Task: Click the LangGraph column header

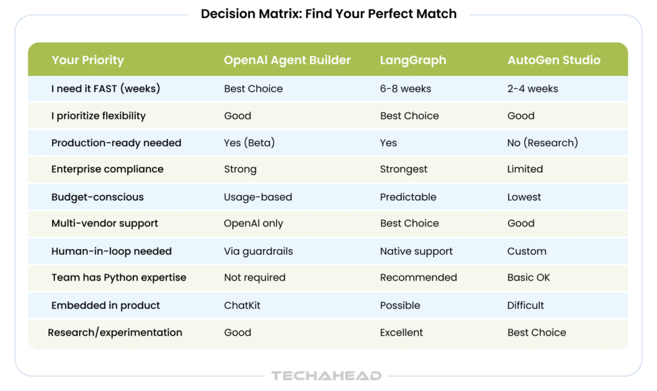Action: click(x=413, y=60)
